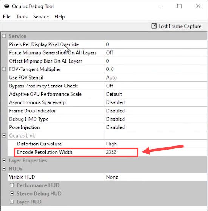This screenshot has width=208, height=211.
Task: Change Force Mipmap Generation On All Layers value
Action: (156, 53)
